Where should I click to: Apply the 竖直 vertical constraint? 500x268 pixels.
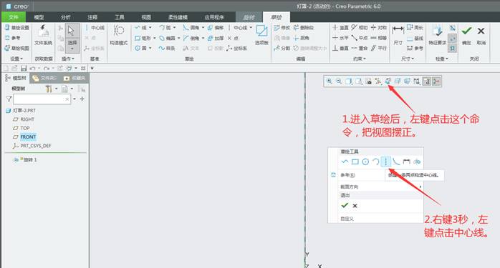click(340, 28)
